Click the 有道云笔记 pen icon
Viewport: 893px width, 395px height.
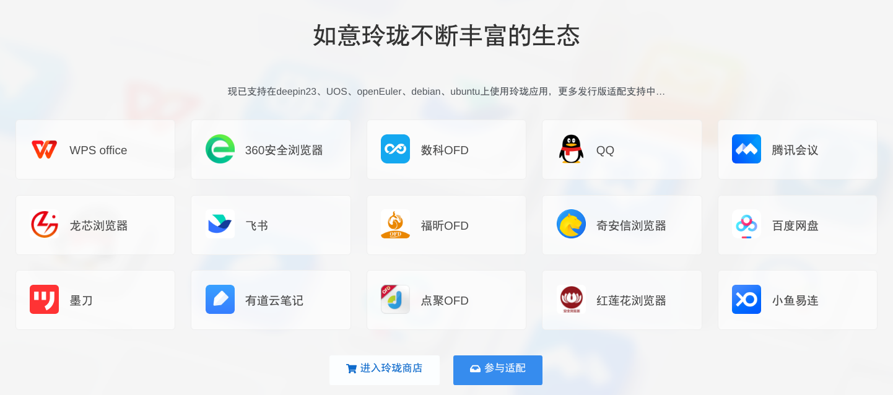click(x=220, y=300)
